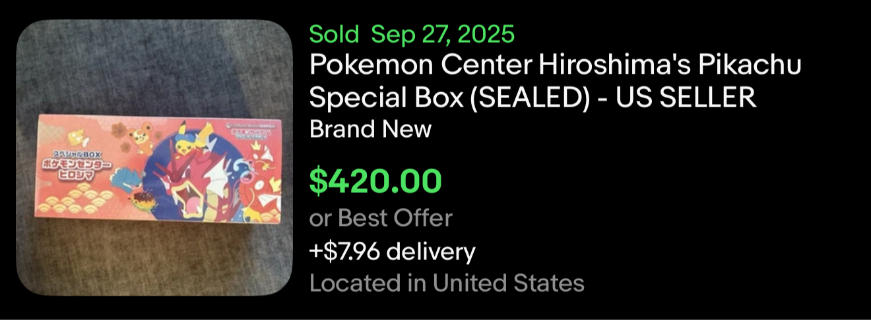The height and width of the screenshot is (320, 871).
Task: Click the $420.00 sold price
Action: pos(375,182)
